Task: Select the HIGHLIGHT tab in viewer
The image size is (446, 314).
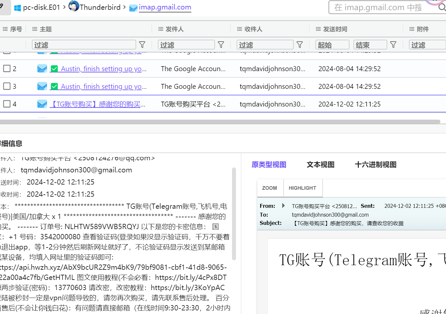Action: 302,188
